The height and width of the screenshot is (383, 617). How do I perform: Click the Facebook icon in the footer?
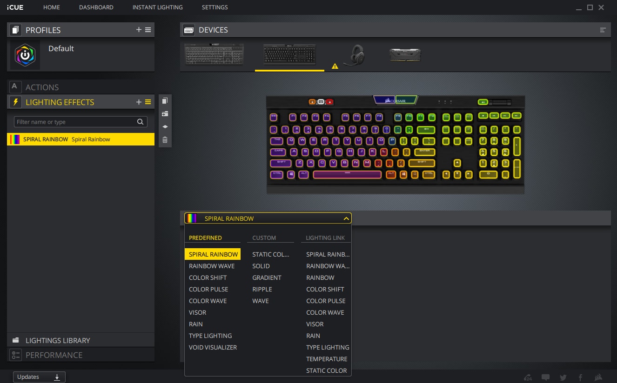coord(580,377)
